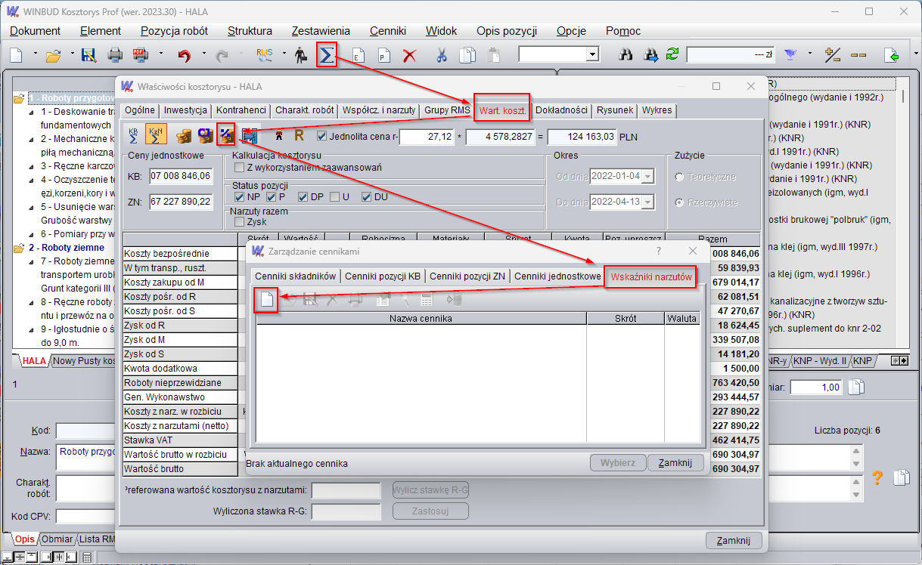Open price list management percent icon
The height and width of the screenshot is (565, 922).
226,135
